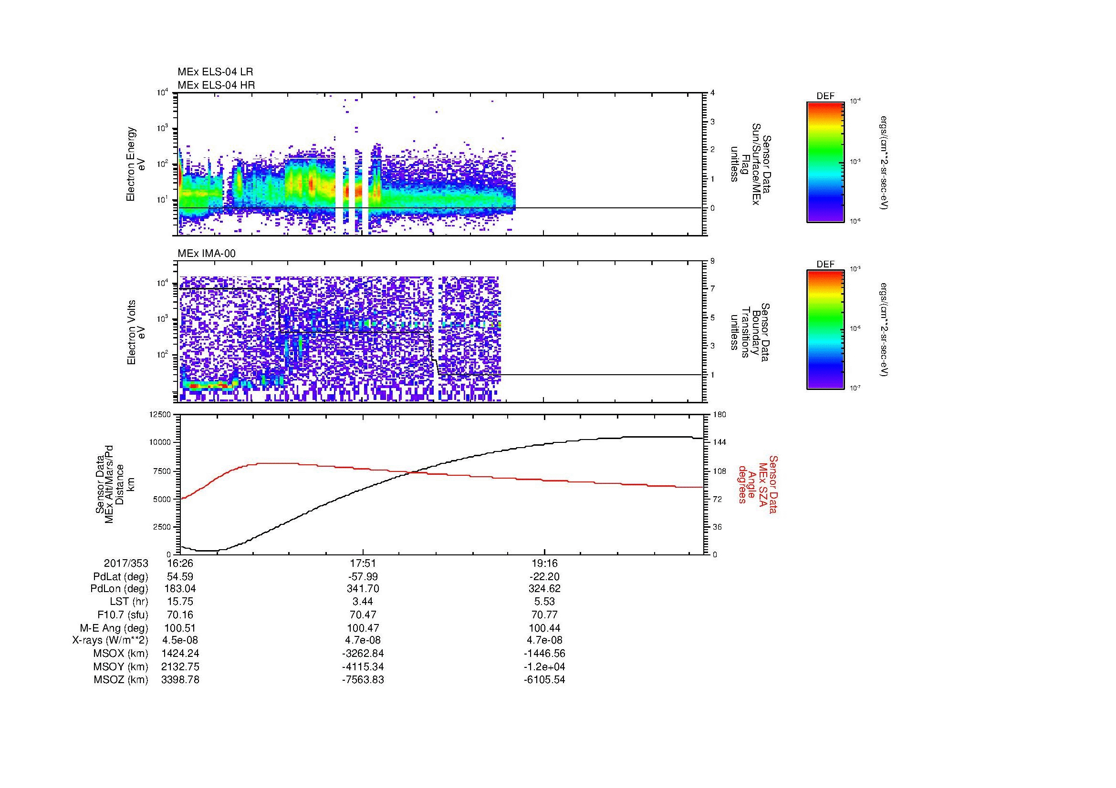The width and height of the screenshot is (1116, 788).
Task: Click the 'MEx IMA-00' panel title
Action: (x=207, y=254)
